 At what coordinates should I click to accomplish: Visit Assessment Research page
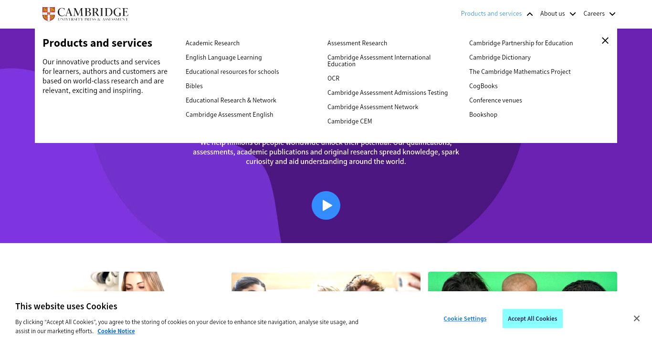pos(357,43)
